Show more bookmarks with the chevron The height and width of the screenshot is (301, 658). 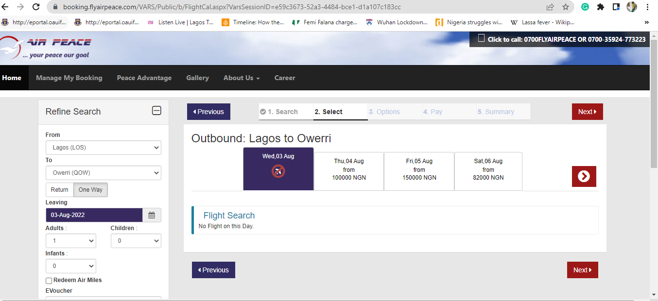pos(646,22)
